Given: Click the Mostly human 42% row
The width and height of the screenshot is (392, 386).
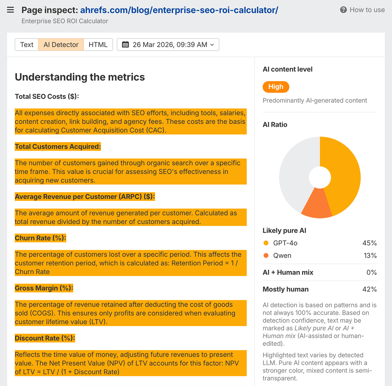Looking at the screenshot, I should [x=320, y=289].
